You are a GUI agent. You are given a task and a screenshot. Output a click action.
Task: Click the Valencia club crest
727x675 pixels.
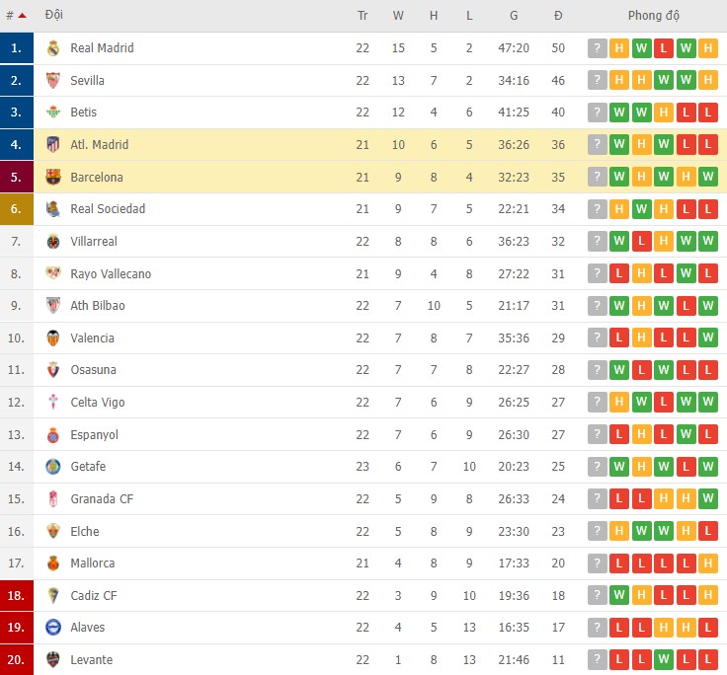click(53, 338)
